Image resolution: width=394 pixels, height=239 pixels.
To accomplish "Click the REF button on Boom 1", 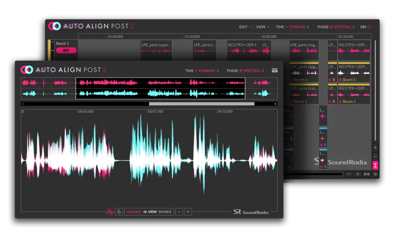I will 66,50.
